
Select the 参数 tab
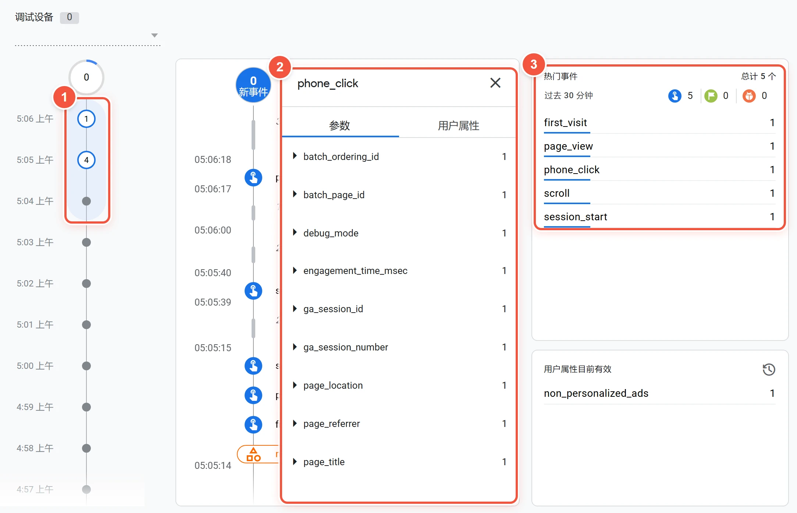(x=339, y=126)
